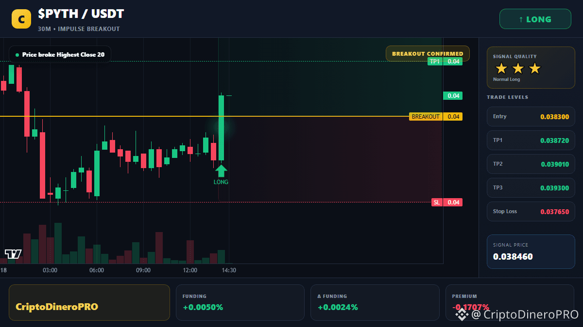Viewport: 583px width, 327px height.
Task: Click the CriptoDineroPRO brand card
Action: tap(89, 302)
